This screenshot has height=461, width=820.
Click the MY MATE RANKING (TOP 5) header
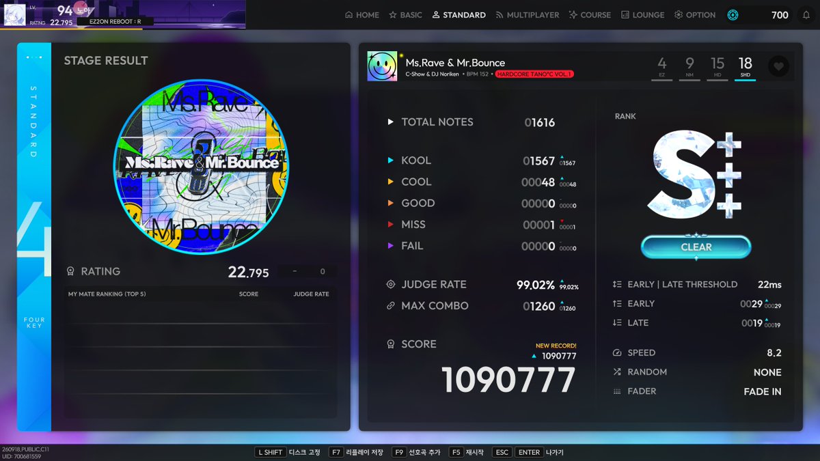pyautogui.click(x=107, y=294)
